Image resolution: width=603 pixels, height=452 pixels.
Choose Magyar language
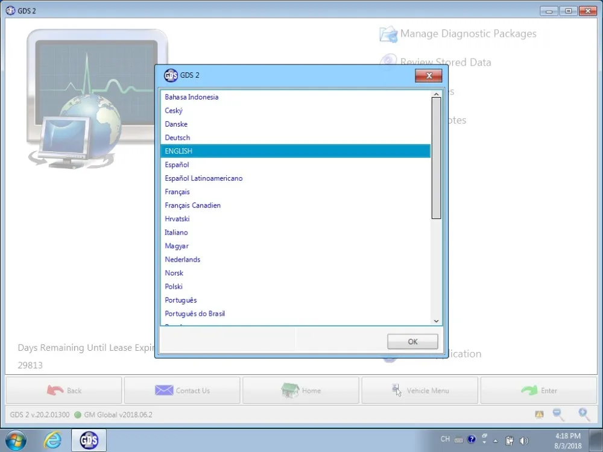pos(295,246)
